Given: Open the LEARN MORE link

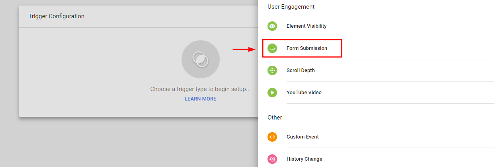Looking at the screenshot, I should pyautogui.click(x=200, y=99).
